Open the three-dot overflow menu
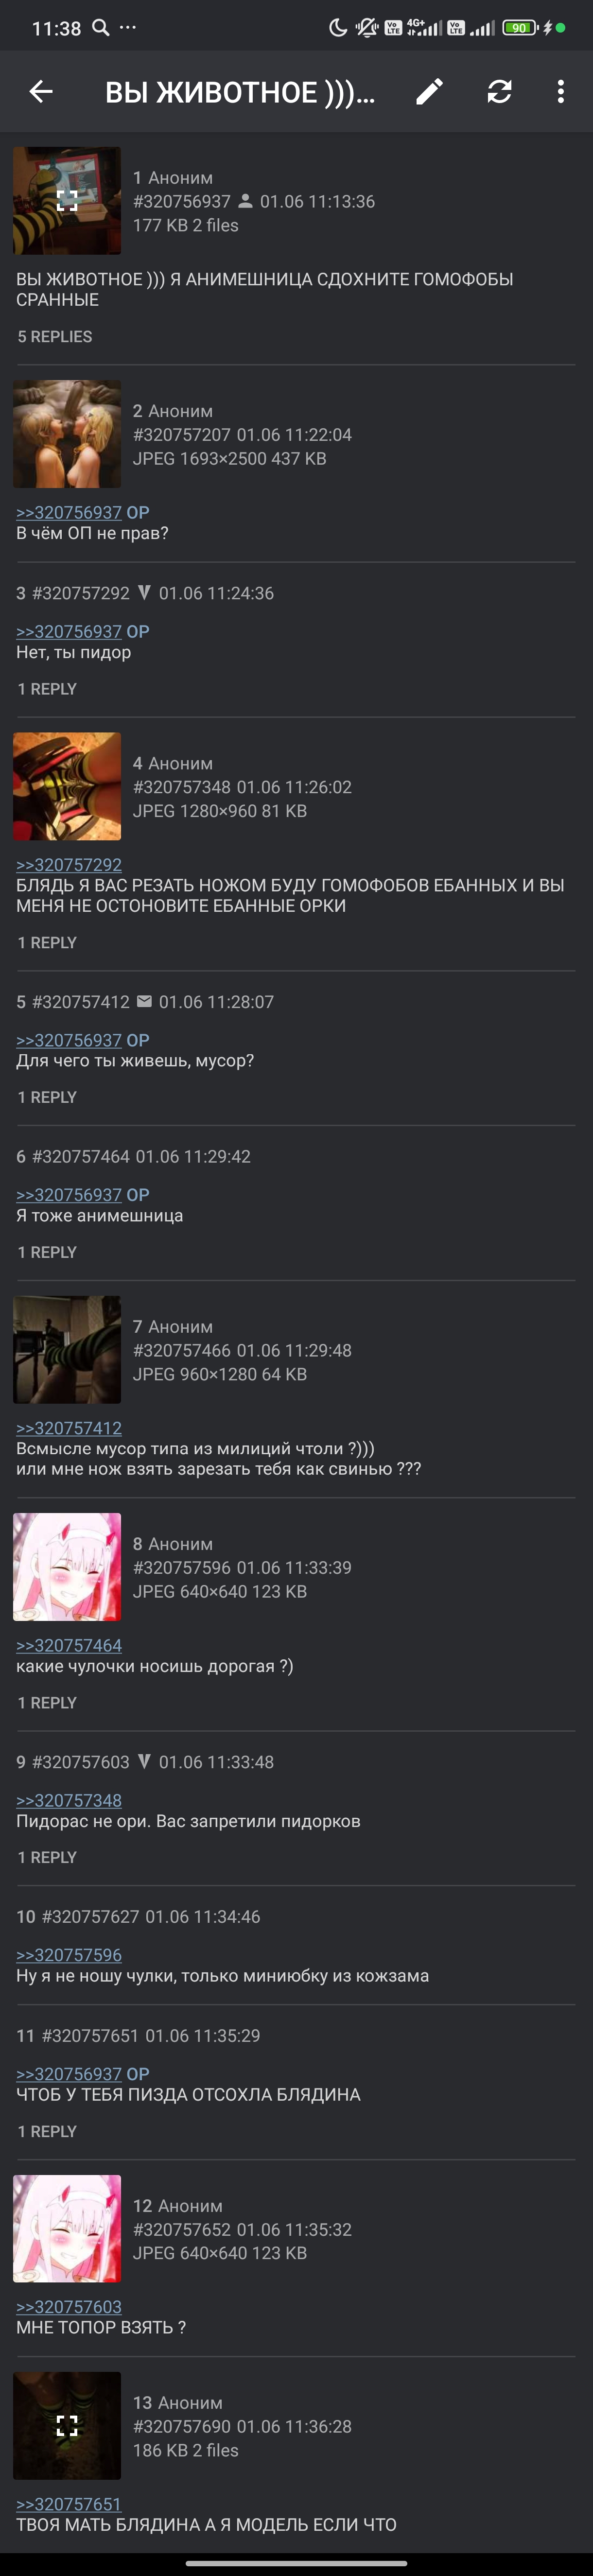593x2576 pixels. tap(560, 92)
